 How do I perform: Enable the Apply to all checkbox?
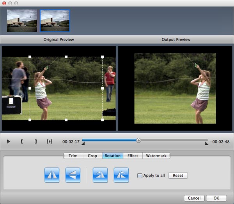click(140, 176)
